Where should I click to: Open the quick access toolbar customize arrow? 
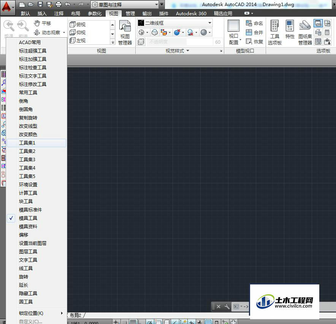tap(162, 4)
